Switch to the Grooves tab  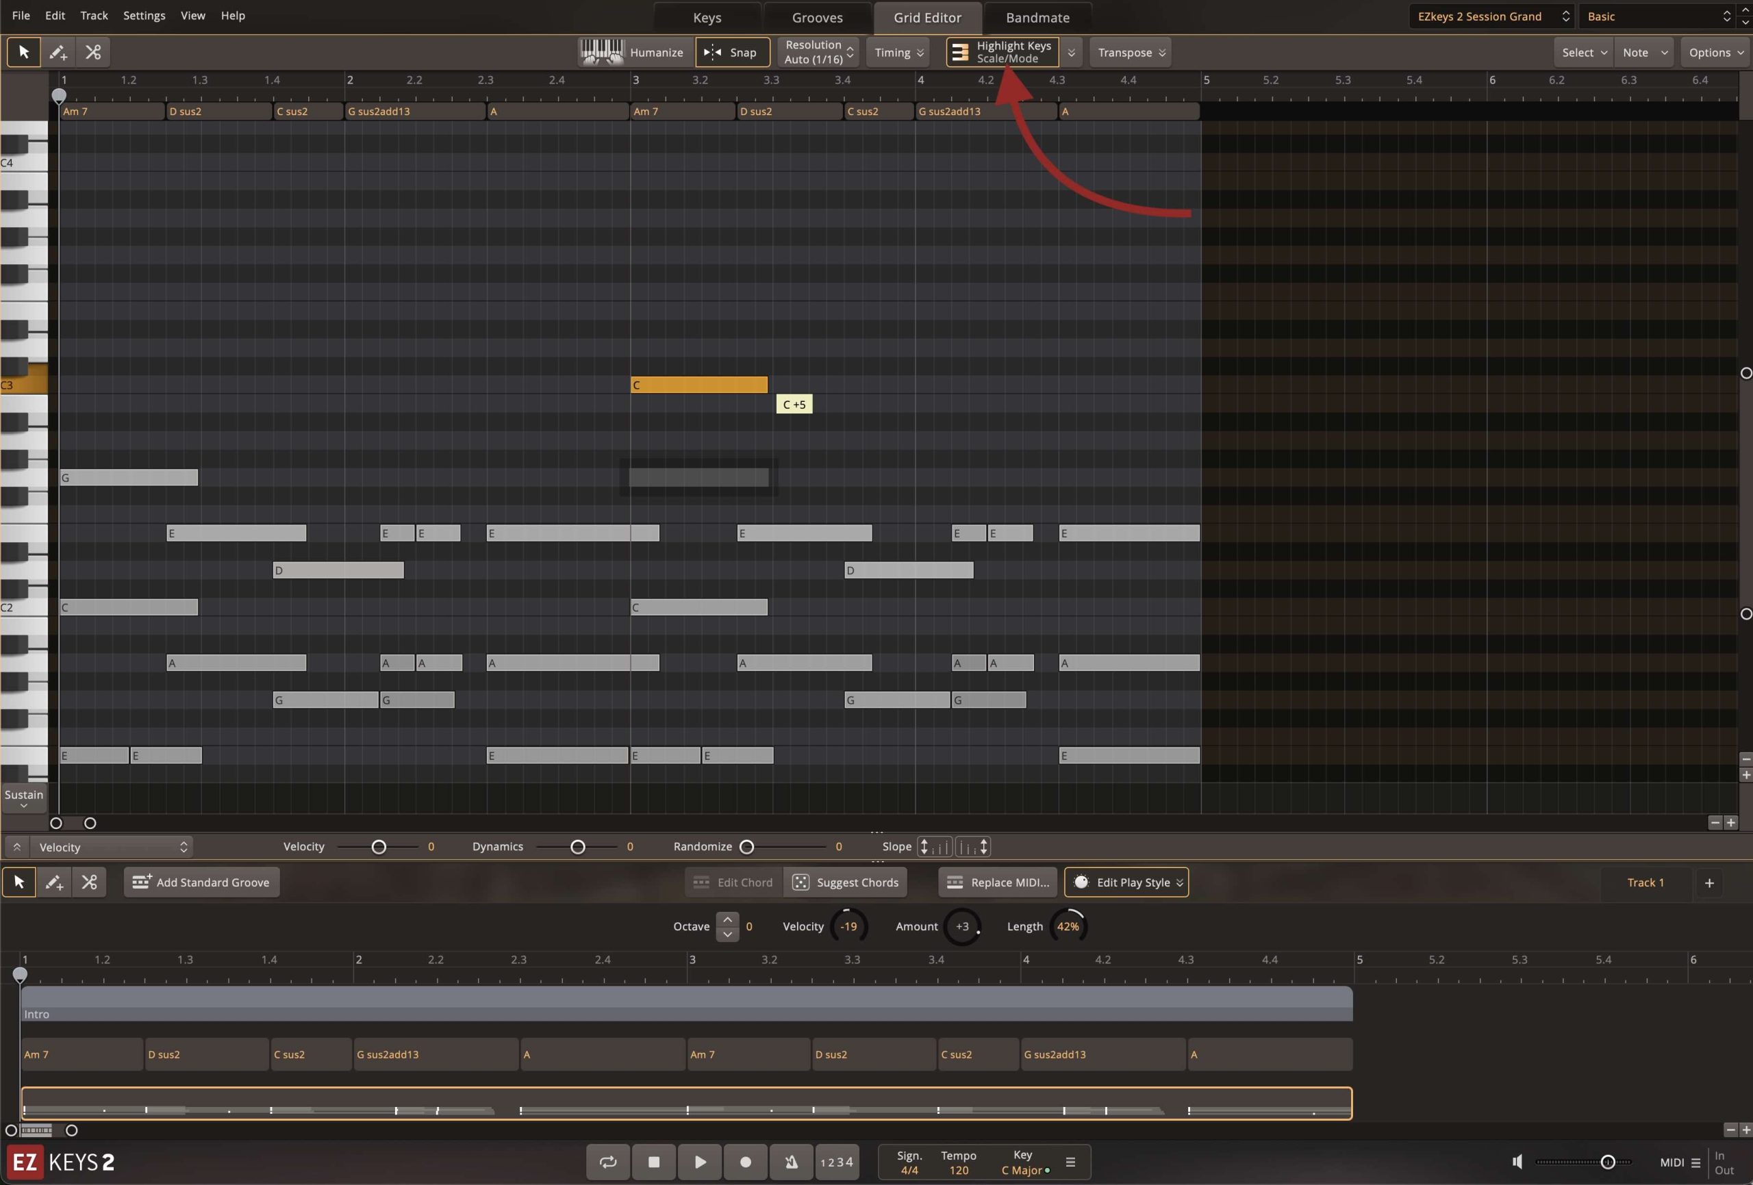tap(817, 17)
